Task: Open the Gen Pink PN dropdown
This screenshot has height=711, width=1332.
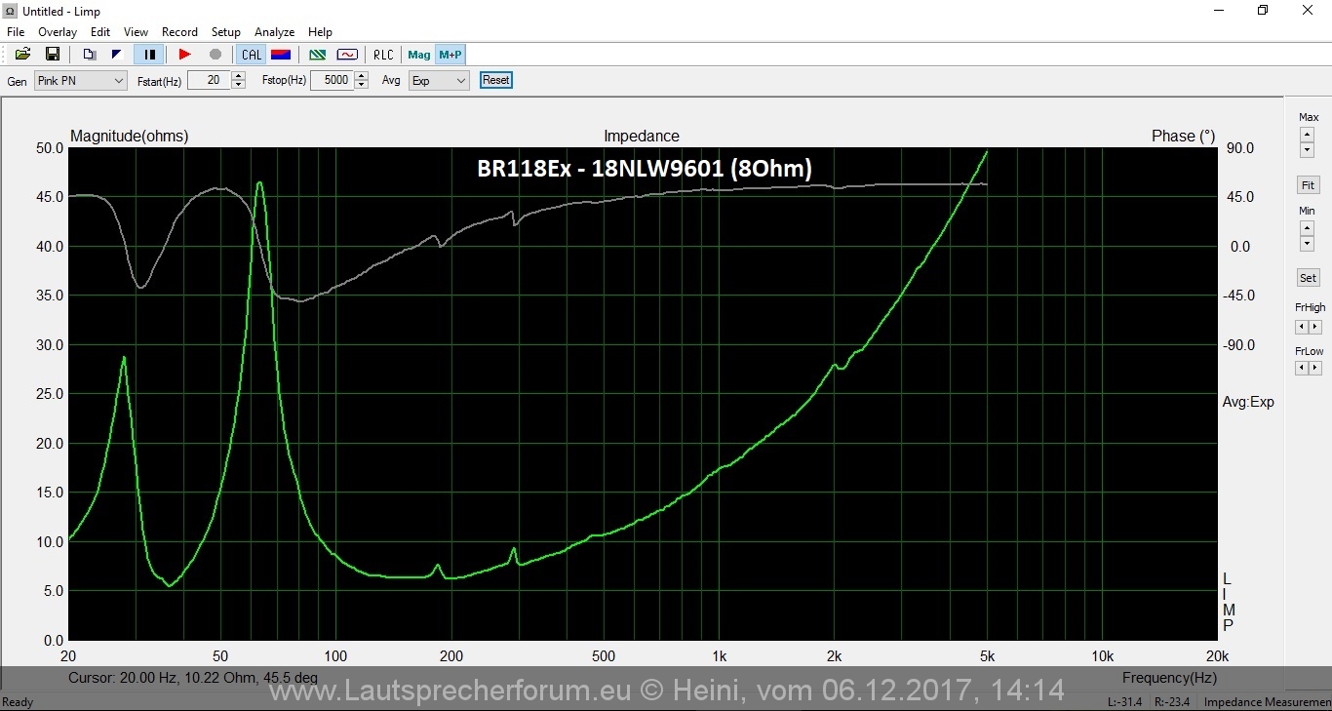Action: pos(81,81)
